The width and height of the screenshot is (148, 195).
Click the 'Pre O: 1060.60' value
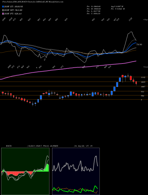pos(94,6)
